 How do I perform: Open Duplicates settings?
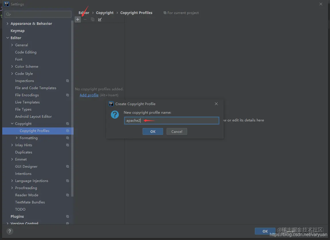click(23, 152)
